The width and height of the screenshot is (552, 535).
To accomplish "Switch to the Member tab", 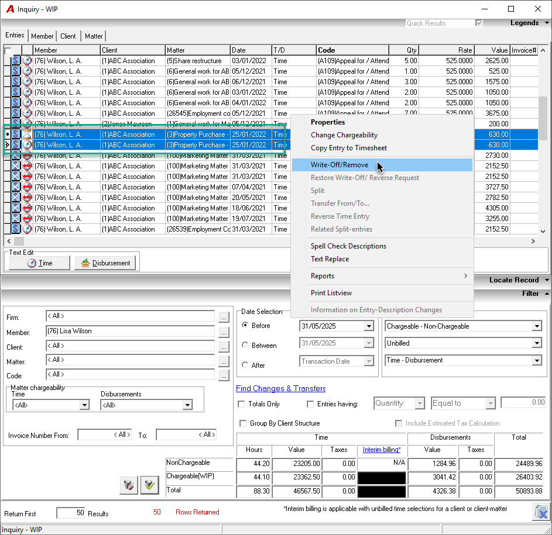I will tap(42, 36).
